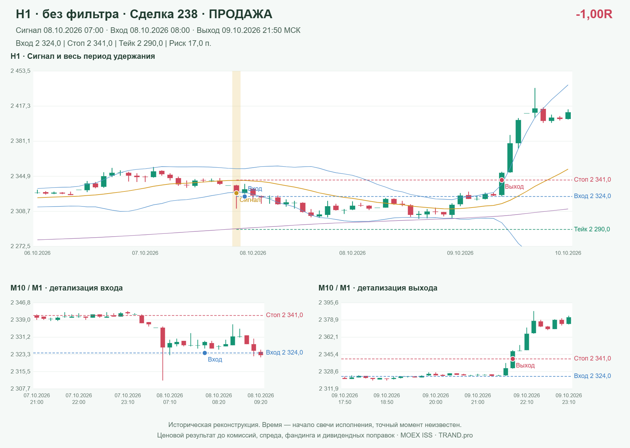Click the 2 453,5 price axis label

tap(20, 71)
